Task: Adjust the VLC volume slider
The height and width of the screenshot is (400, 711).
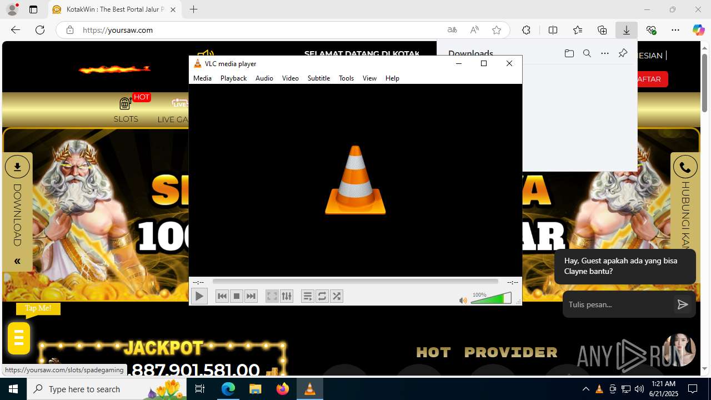Action: tap(491, 298)
